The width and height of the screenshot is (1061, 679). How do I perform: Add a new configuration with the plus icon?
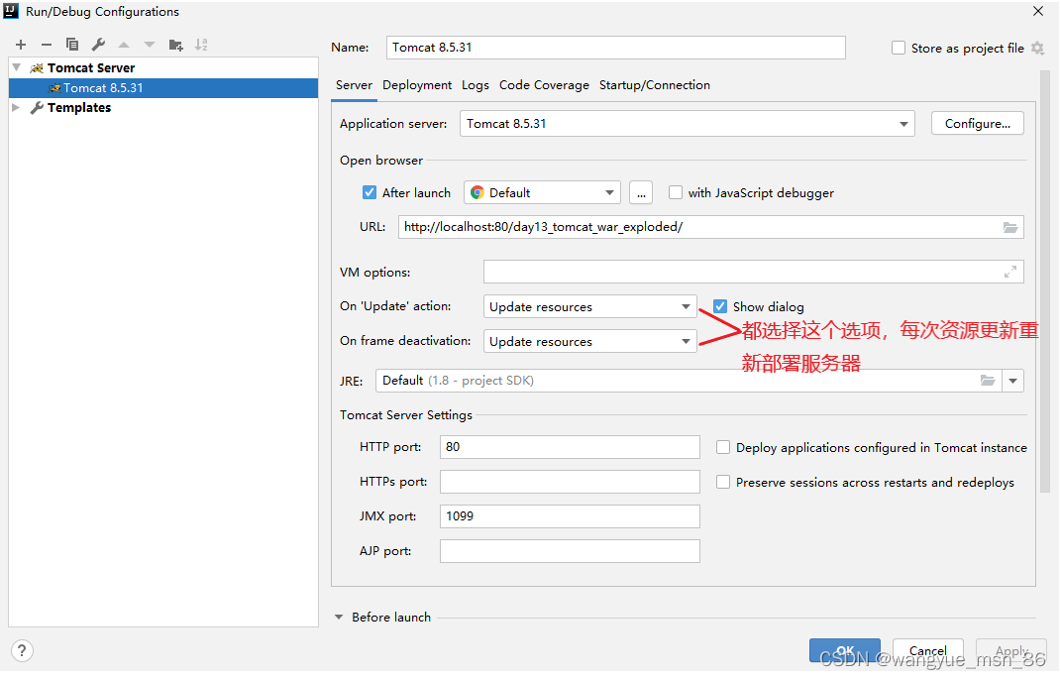click(x=21, y=45)
